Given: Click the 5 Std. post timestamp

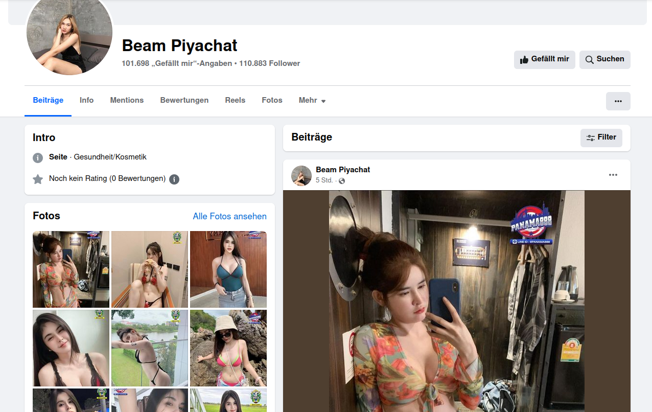Looking at the screenshot, I should click(324, 180).
